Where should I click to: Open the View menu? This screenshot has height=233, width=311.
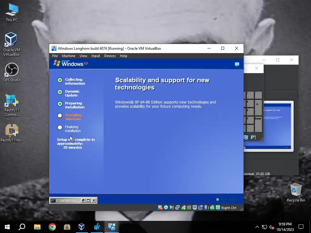point(83,56)
